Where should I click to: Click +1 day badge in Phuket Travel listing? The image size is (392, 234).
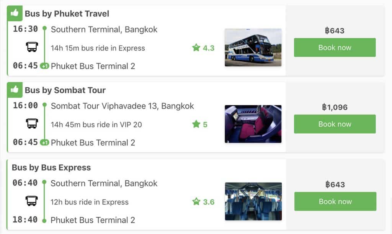pyautogui.click(x=45, y=66)
